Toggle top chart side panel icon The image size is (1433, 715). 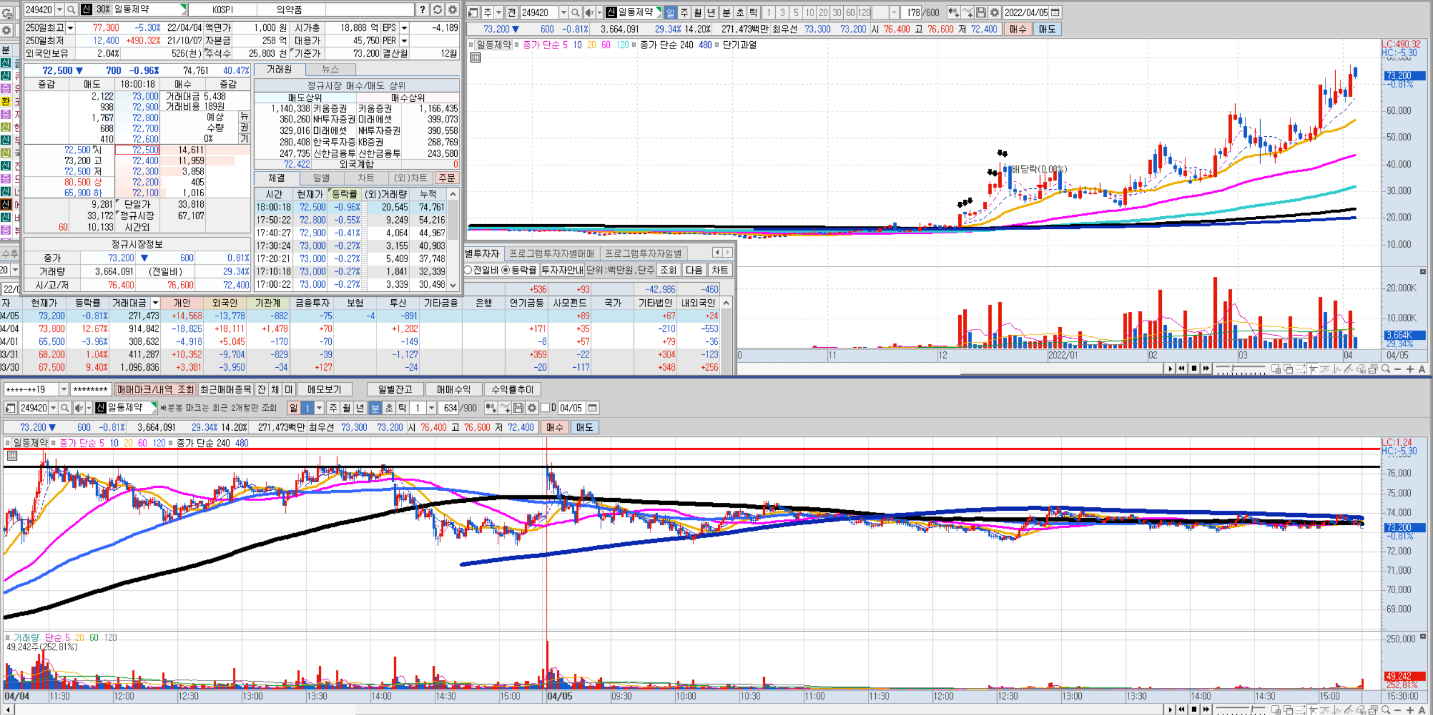coord(474,13)
